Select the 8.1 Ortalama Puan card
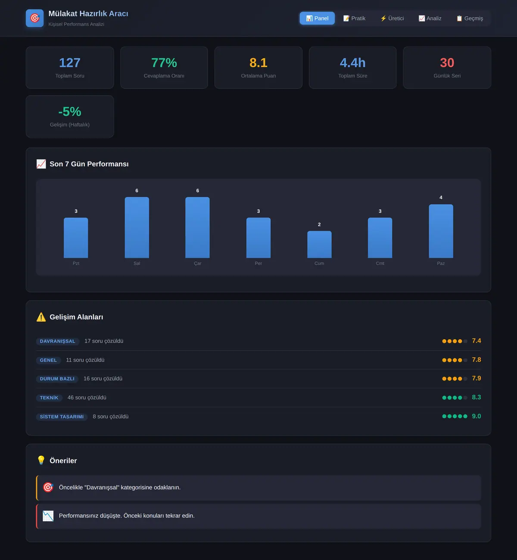The image size is (517, 560). pyautogui.click(x=258, y=68)
